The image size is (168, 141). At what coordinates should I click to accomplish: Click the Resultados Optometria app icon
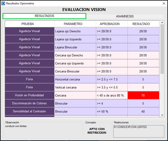coord(3,3)
